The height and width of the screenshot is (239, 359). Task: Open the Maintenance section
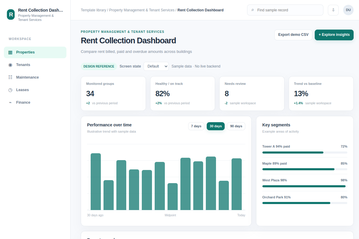(x=35, y=77)
